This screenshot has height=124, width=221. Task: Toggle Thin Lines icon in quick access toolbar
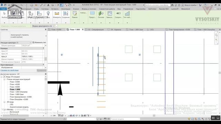[61, 5]
